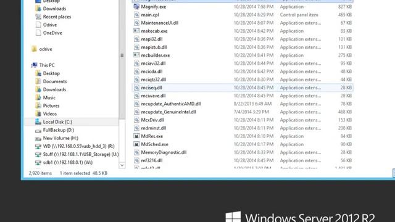
Task: Click the New Volume (H:) drive icon
Action: click(x=38, y=138)
